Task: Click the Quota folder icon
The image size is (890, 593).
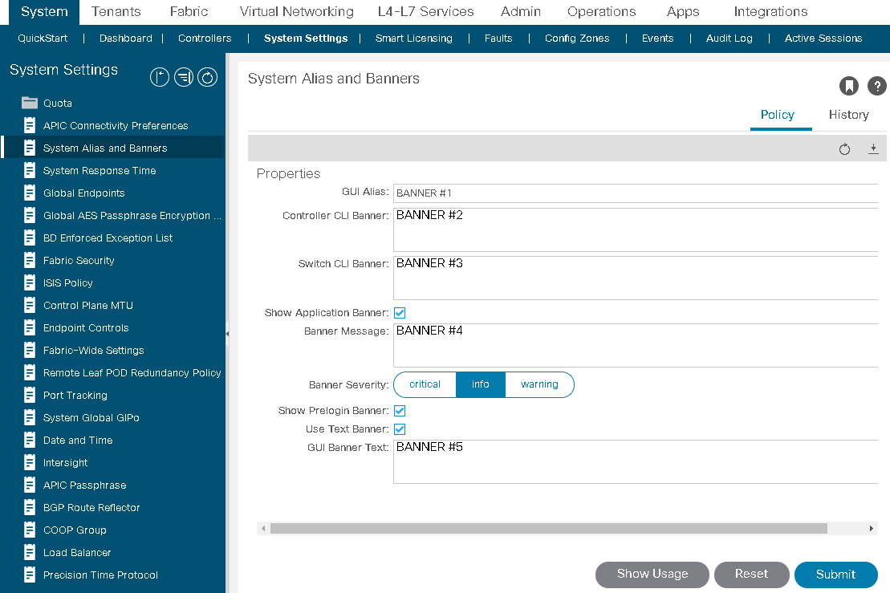Action: click(30, 103)
